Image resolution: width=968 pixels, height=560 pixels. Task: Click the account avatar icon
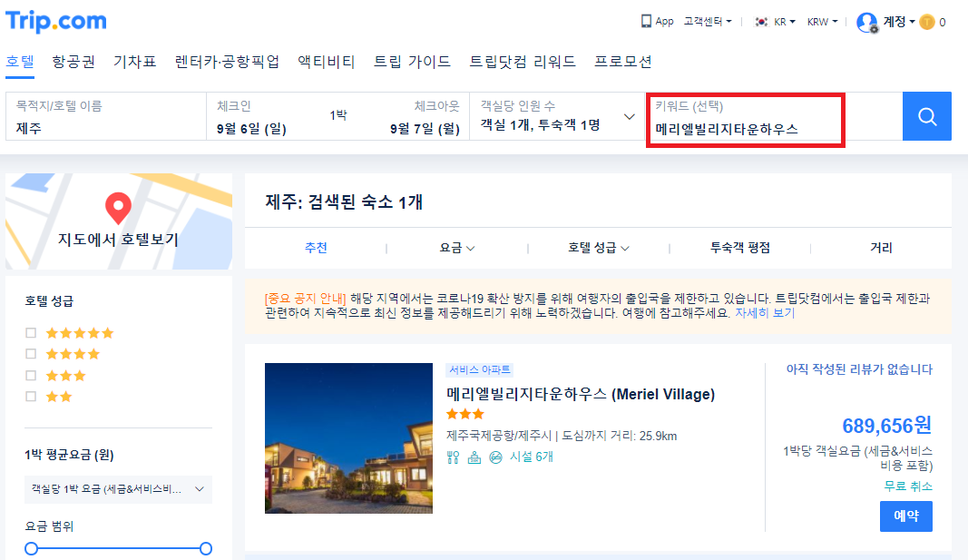[866, 22]
